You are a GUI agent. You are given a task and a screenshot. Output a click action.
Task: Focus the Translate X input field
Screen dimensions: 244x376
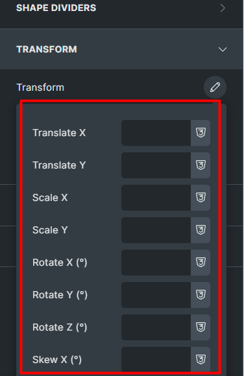(x=156, y=133)
